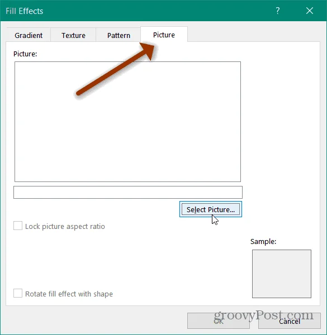This screenshot has height=335, width=327.
Task: Close the Fill Effects dialog
Action: click(x=310, y=11)
